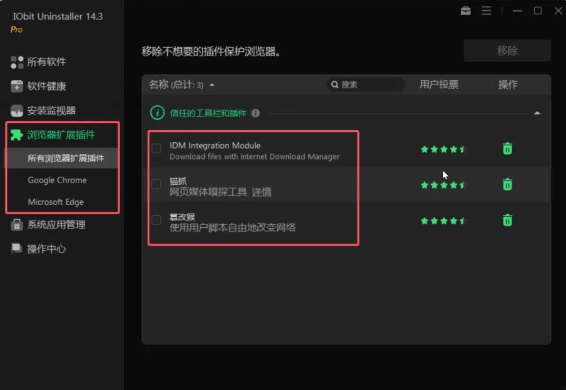566x390 pixels.
Task: Remove 篡改猴 using its trash icon
Action: (507, 220)
